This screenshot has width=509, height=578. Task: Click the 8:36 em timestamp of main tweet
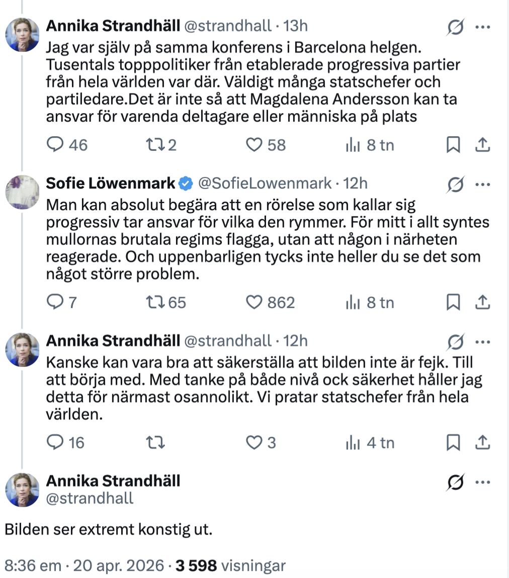(33, 565)
